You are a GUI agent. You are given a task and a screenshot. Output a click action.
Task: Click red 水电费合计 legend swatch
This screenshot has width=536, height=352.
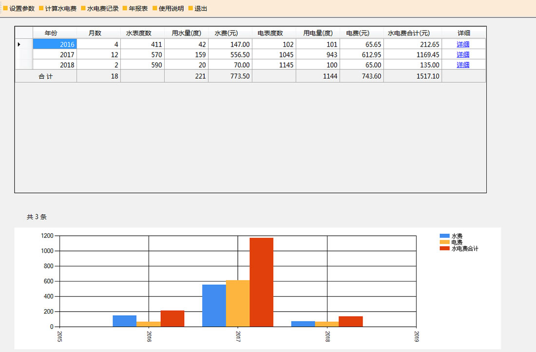point(444,248)
